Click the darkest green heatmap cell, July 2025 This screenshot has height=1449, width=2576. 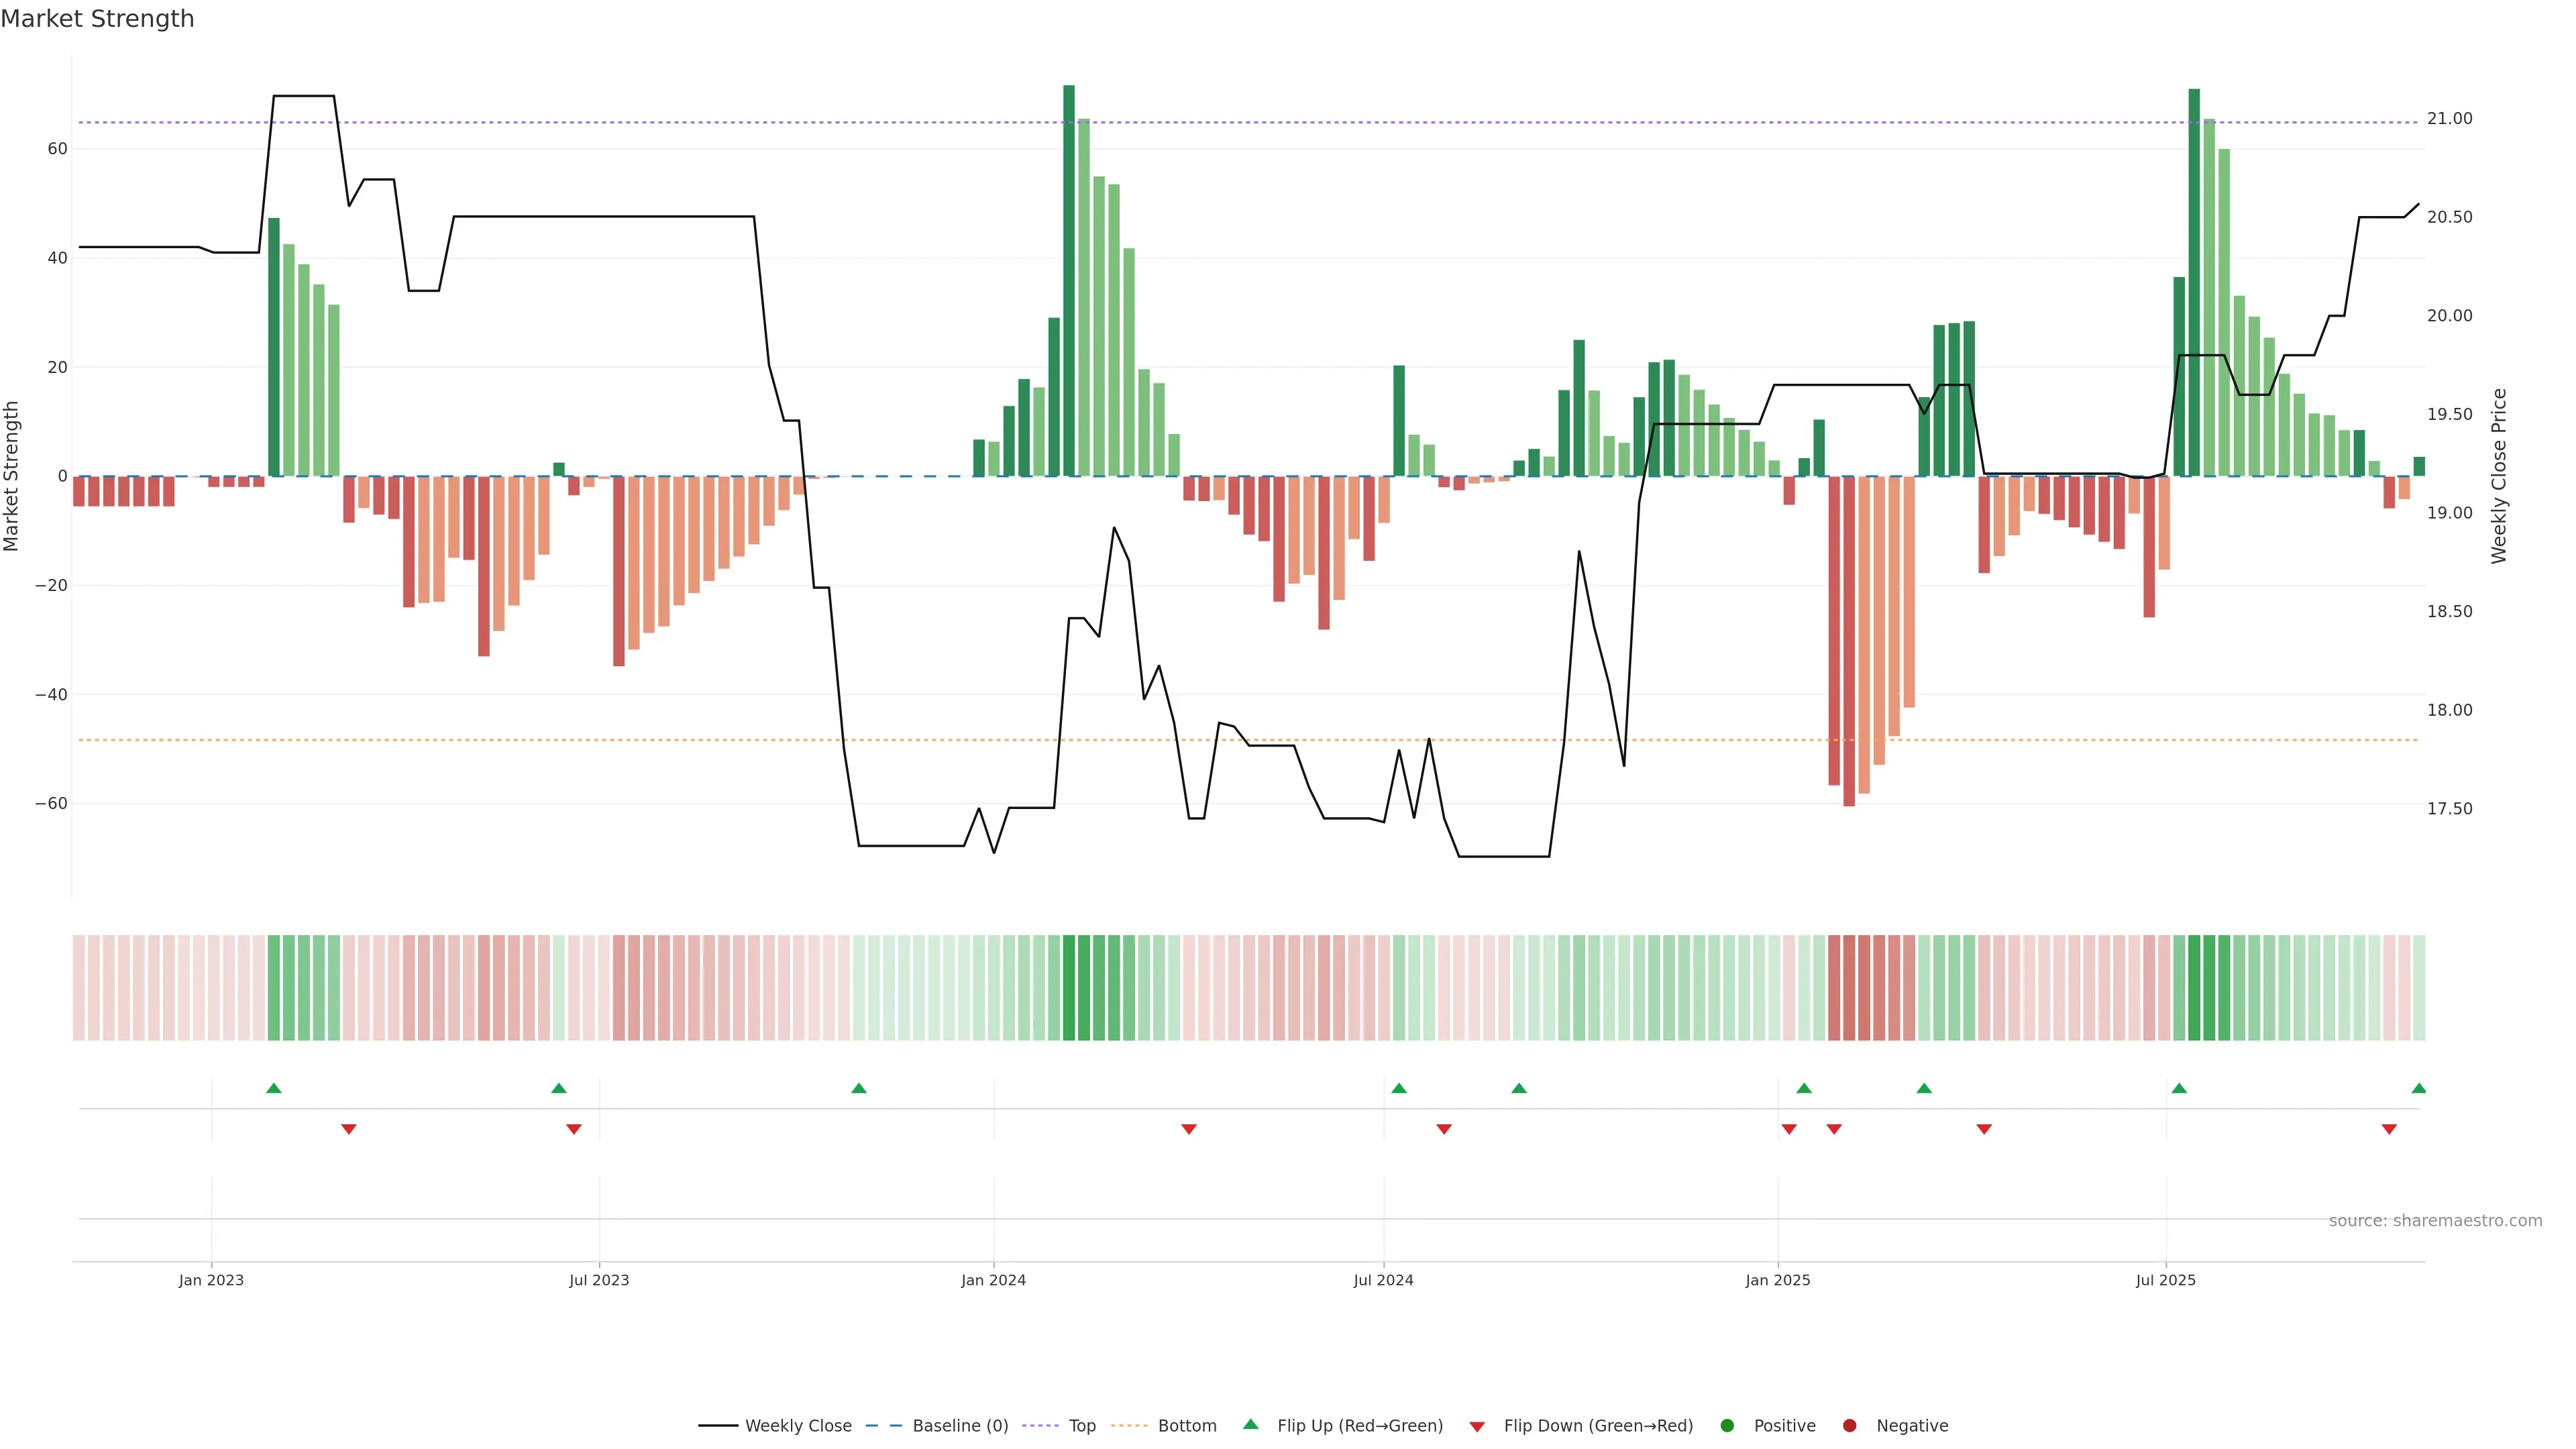pos(2194,987)
